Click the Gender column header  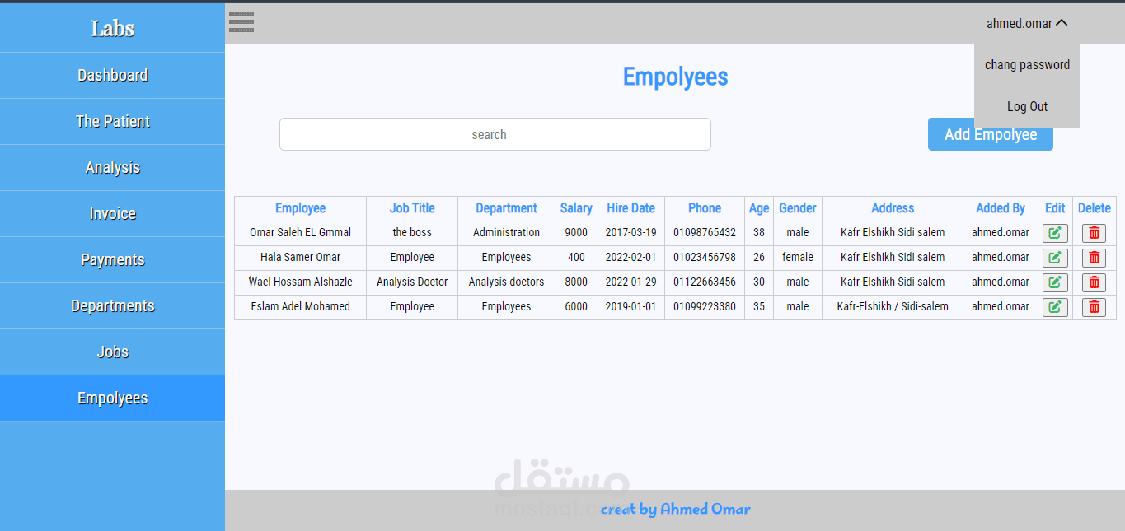coord(798,208)
